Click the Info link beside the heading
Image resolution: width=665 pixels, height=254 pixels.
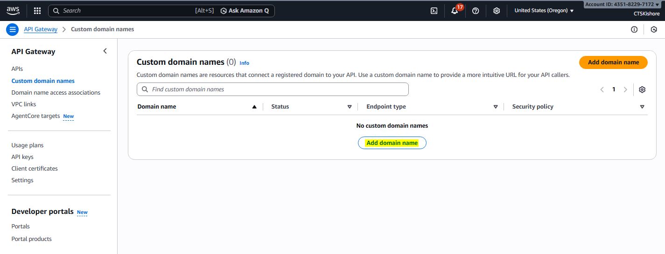(x=245, y=63)
